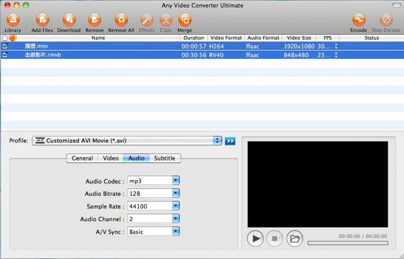Open the Profile dropdown
The height and width of the screenshot is (259, 404).
127,141
